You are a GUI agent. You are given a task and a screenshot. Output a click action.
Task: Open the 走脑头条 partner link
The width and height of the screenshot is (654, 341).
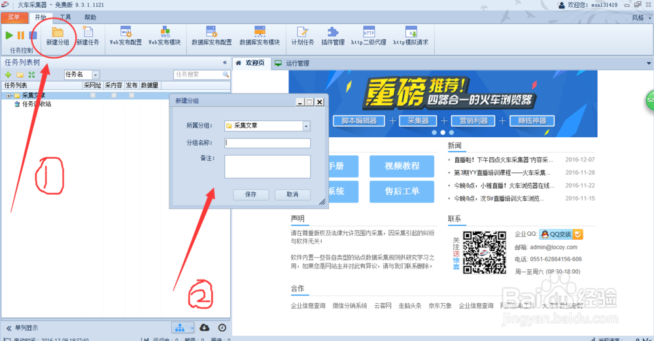tap(410, 306)
